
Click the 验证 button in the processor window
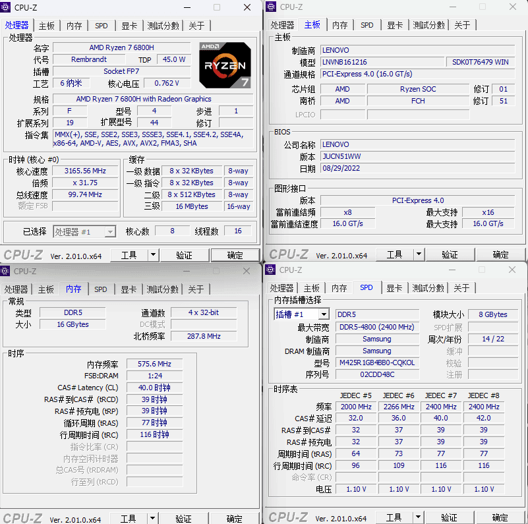[184, 255]
